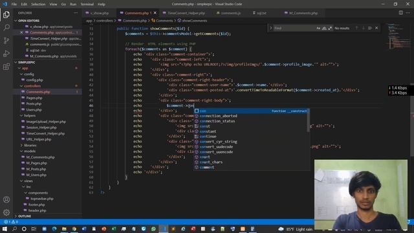The image size is (414, 233).
Task: Open editor More Actions ellipsis
Action: coord(408,13)
